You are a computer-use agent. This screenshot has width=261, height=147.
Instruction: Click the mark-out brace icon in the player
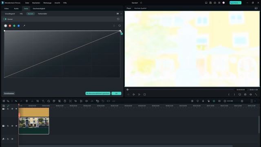[x=234, y=94]
